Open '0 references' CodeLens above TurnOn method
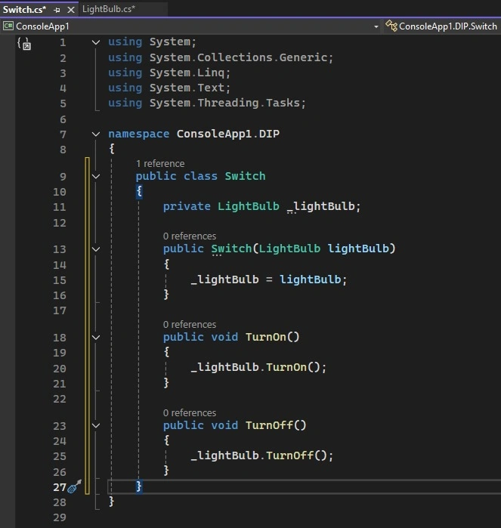The image size is (501, 528). point(190,325)
